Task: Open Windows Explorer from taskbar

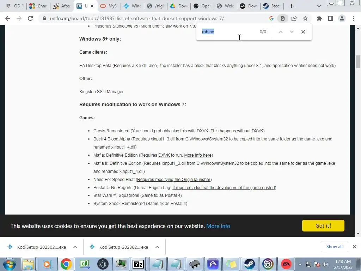Action: pyautogui.click(x=28, y=264)
